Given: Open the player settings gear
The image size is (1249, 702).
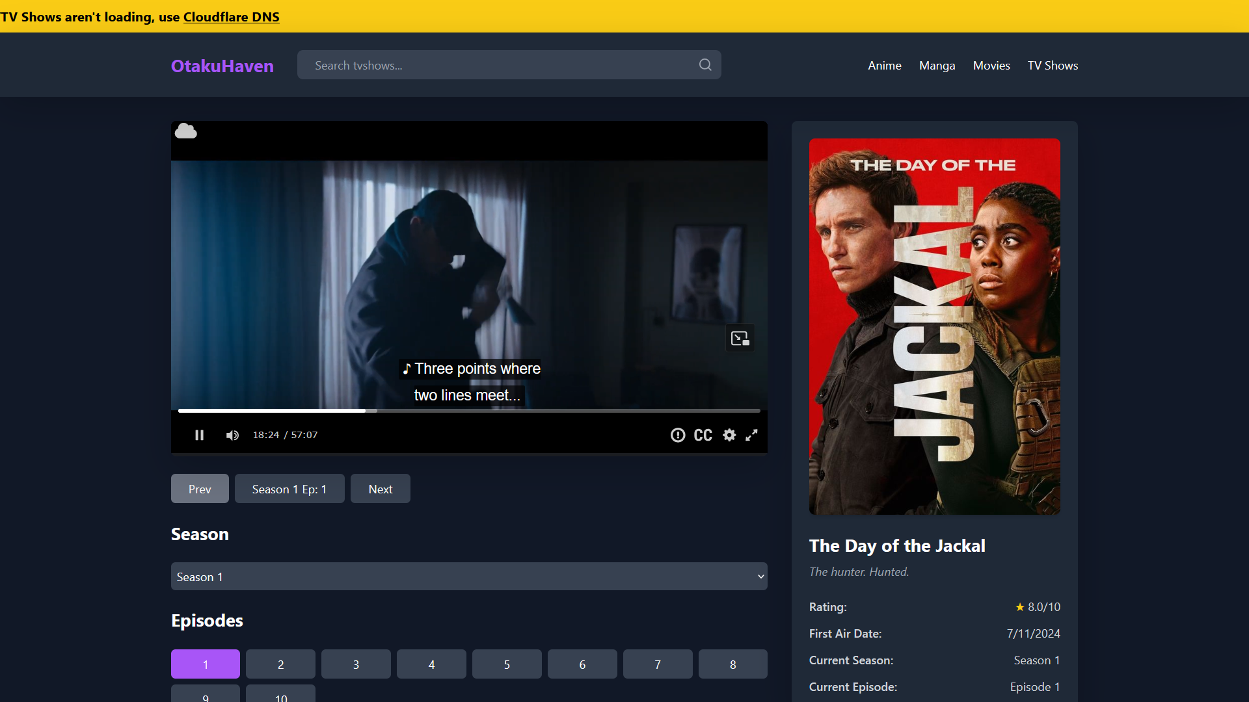Looking at the screenshot, I should pyautogui.click(x=729, y=435).
